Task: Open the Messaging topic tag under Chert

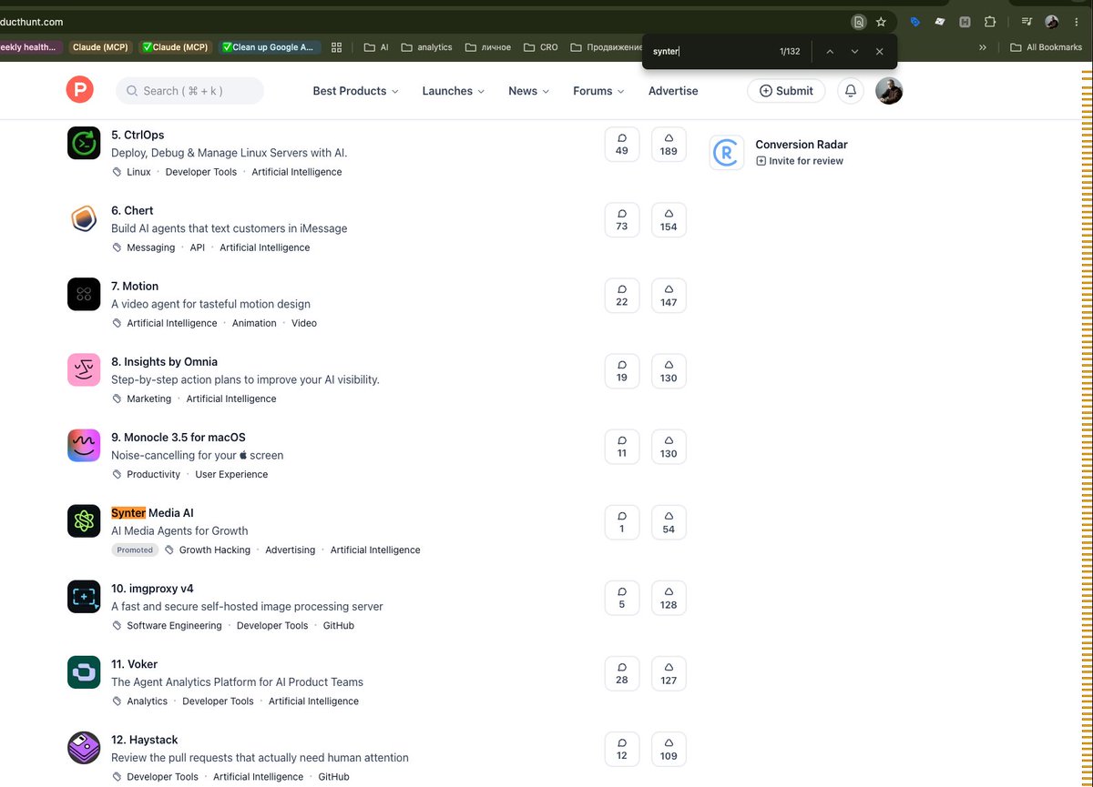Action: (150, 247)
